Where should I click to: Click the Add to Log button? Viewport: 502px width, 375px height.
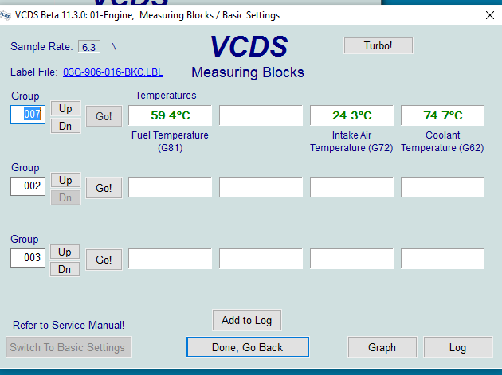[247, 320]
